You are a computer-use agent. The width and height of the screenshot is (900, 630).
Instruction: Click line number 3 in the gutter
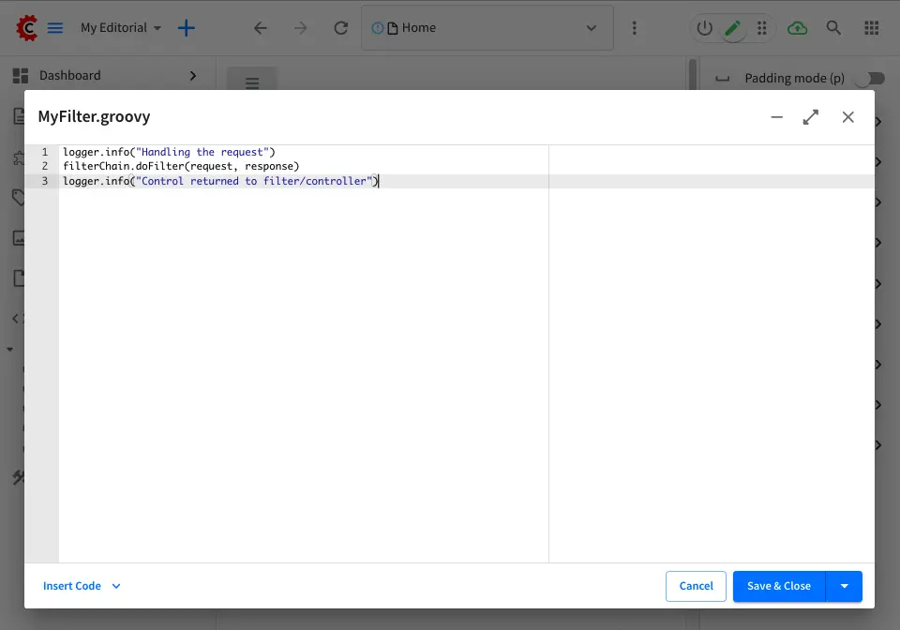click(45, 181)
